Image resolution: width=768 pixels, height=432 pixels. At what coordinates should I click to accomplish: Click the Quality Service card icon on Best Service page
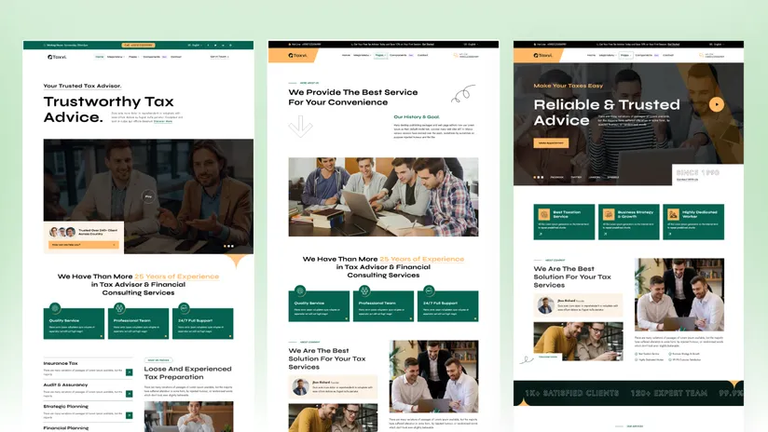pos(300,290)
